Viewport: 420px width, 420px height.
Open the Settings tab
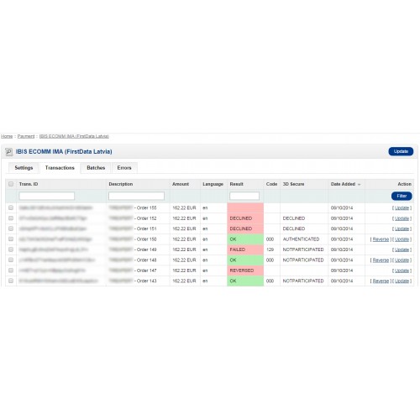pos(24,168)
